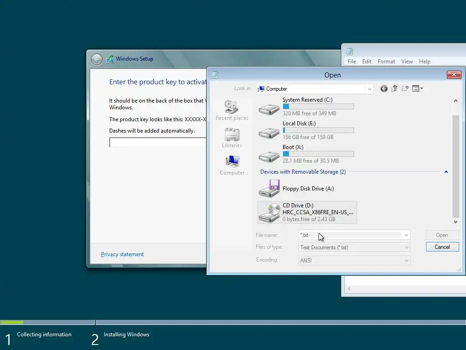Click 'Collecting information' step label
Screen dimensions: 466x350
tap(44, 335)
